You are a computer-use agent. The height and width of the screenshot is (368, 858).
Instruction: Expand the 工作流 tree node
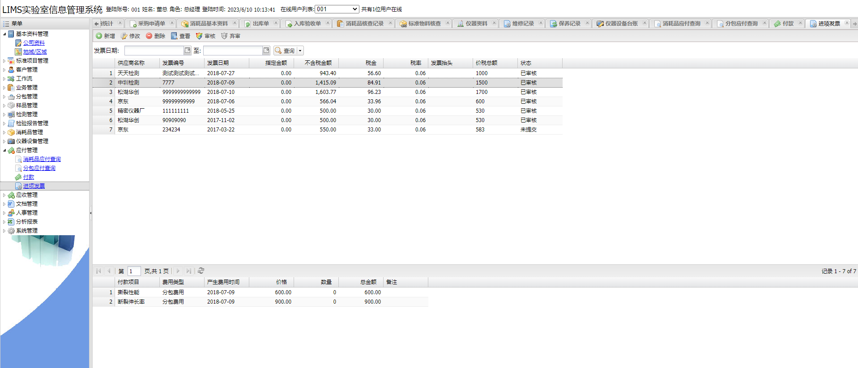4,79
